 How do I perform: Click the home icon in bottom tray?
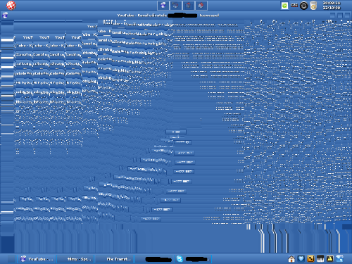click(x=291, y=259)
